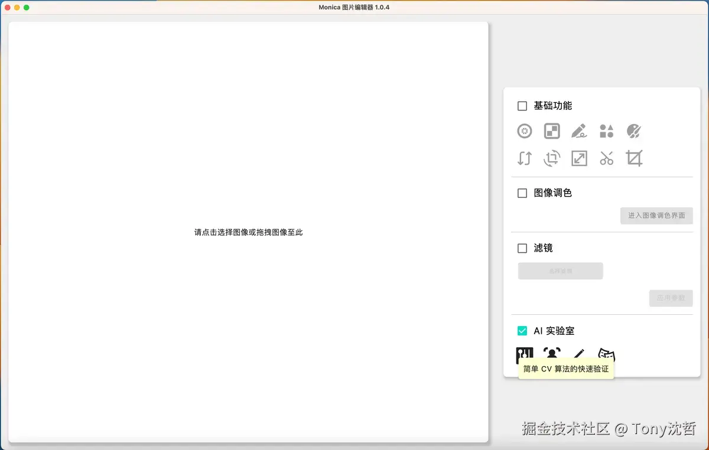Select the crop tool
The height and width of the screenshot is (450, 709).
pos(634,158)
